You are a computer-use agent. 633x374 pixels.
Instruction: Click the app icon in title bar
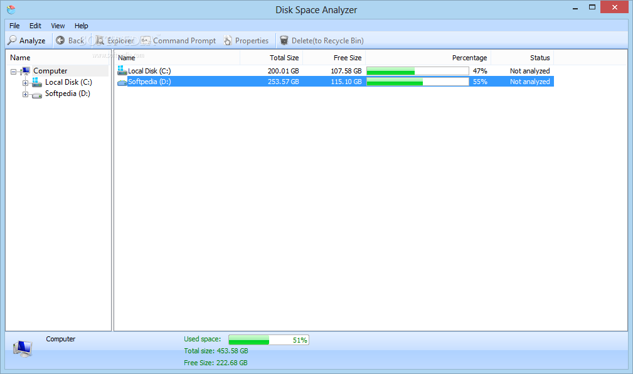(x=11, y=9)
